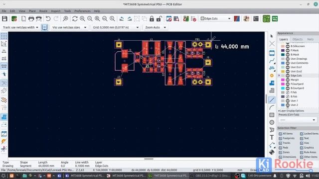Select the Draw Arc tool
The height and width of the screenshot is (179, 319).
coord(272,107)
